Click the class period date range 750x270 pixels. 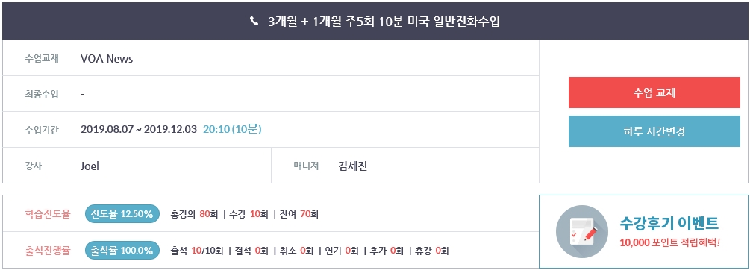point(139,130)
